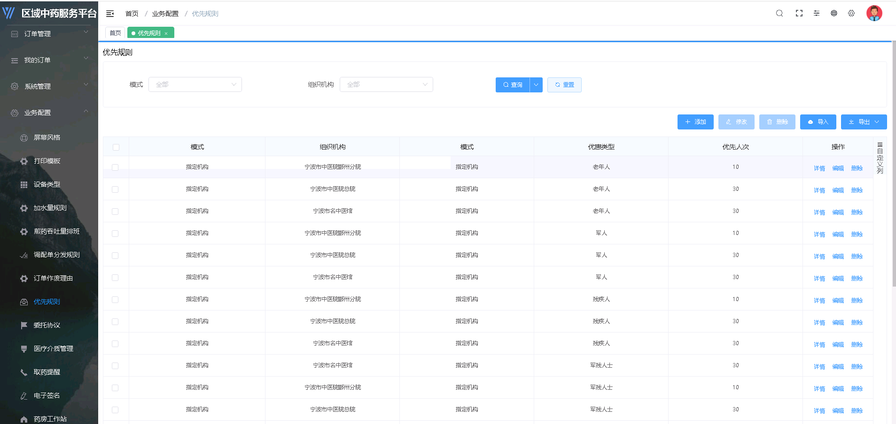The height and width of the screenshot is (424, 896).
Task: Click the 系统管理 gear icon
Action: [x=15, y=86]
